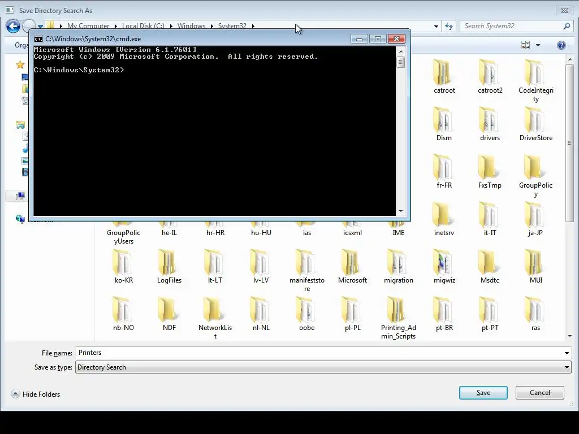Click the Change your view icon
Image resolution: width=579 pixels, height=434 pixels.
click(525, 45)
